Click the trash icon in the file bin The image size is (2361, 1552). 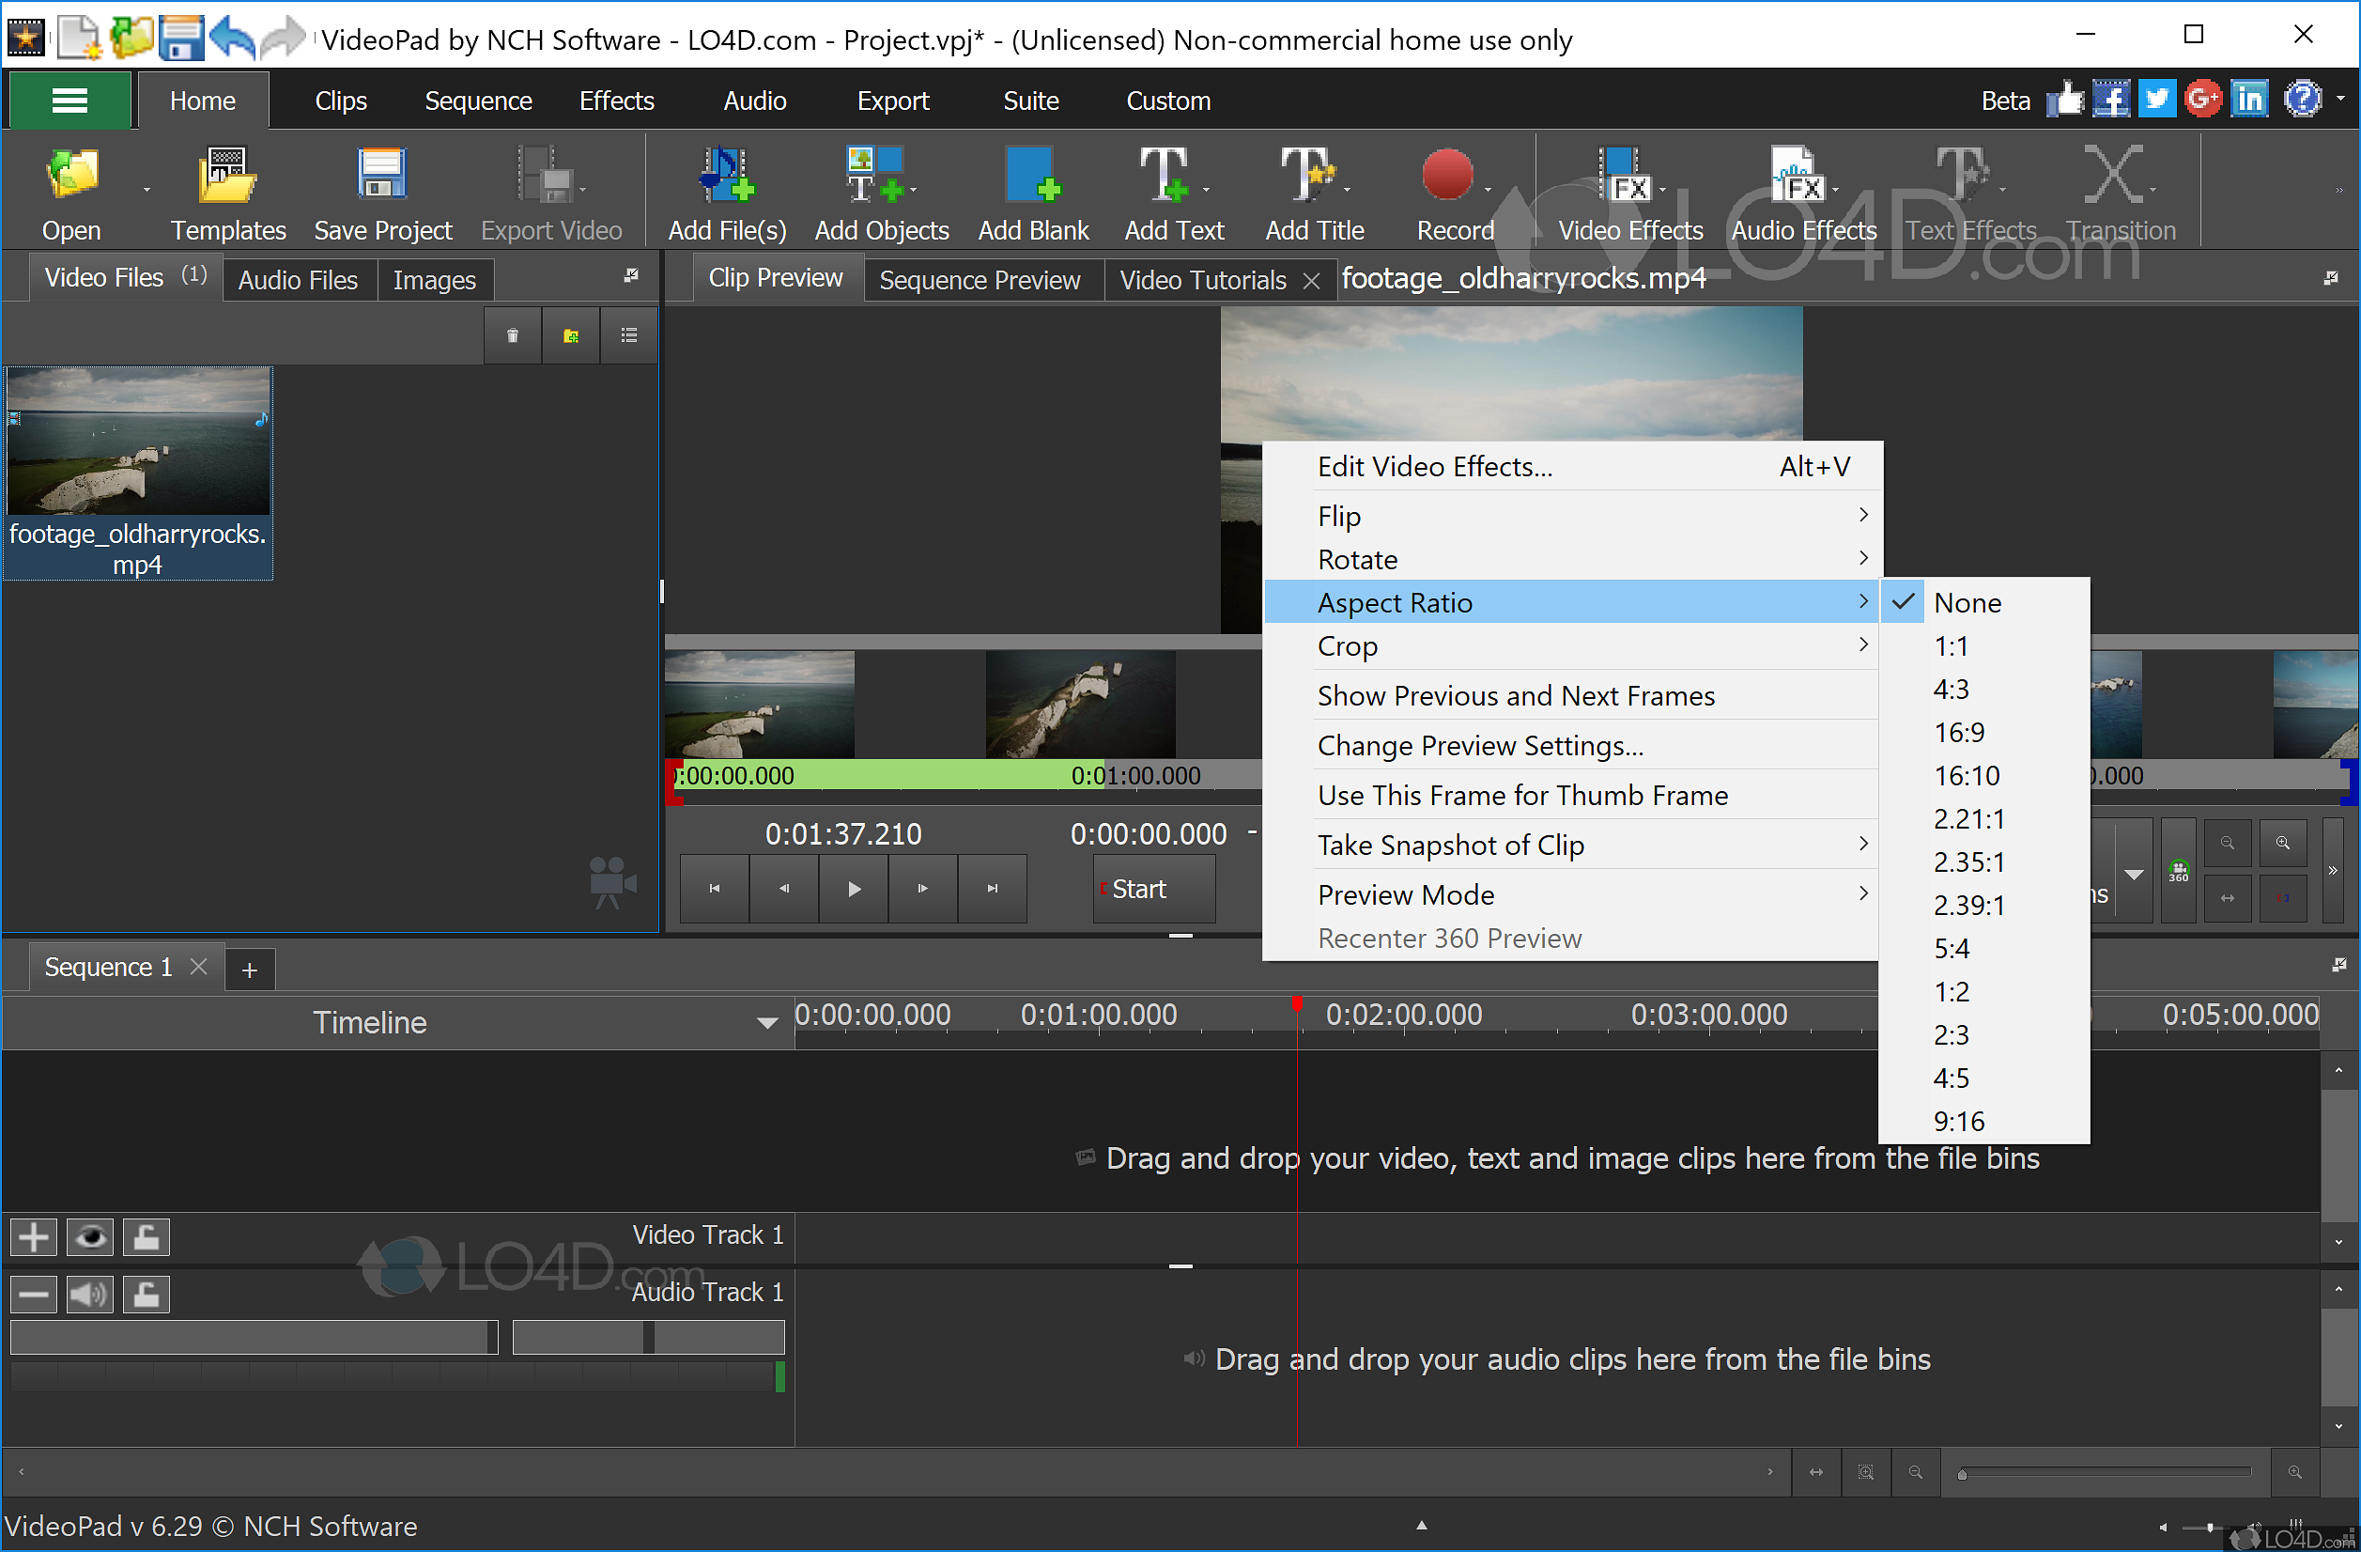click(512, 335)
